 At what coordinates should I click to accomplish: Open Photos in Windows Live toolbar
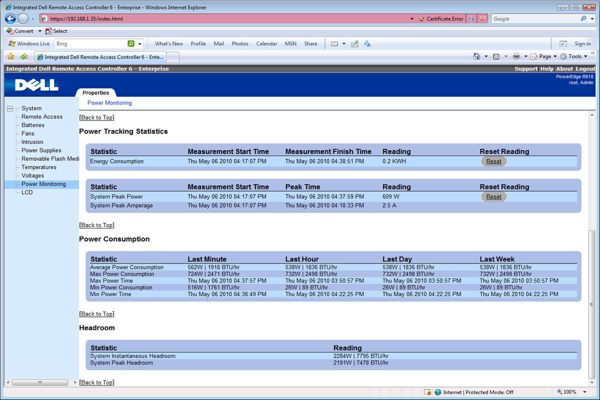pyautogui.click(x=240, y=43)
